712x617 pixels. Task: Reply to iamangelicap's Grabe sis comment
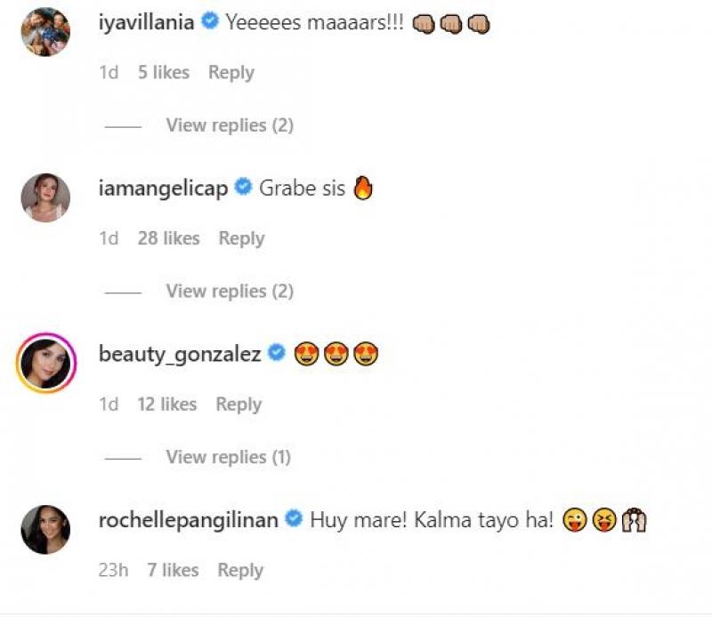(x=241, y=238)
